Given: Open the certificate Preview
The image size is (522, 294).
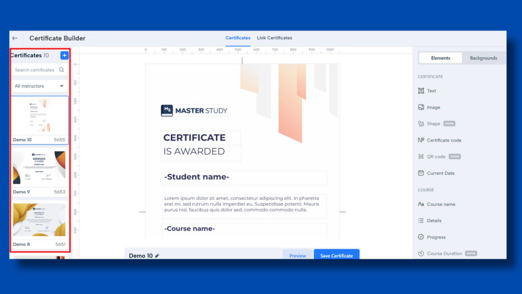Looking at the screenshot, I should pos(297,255).
